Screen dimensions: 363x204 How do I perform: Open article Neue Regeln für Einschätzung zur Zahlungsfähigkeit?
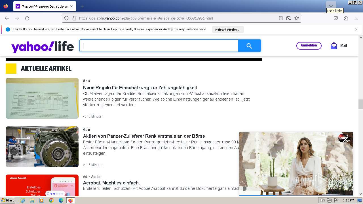click(140, 88)
